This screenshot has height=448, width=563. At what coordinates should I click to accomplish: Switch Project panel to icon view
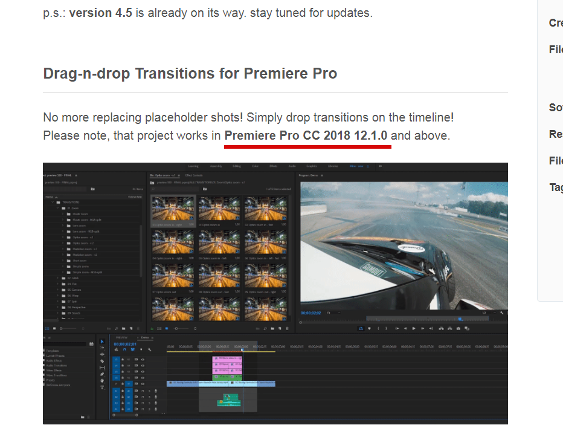[54, 328]
